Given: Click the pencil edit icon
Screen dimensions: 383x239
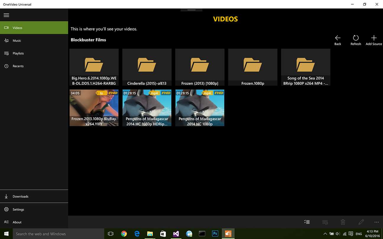Looking at the screenshot, I should (361, 222).
